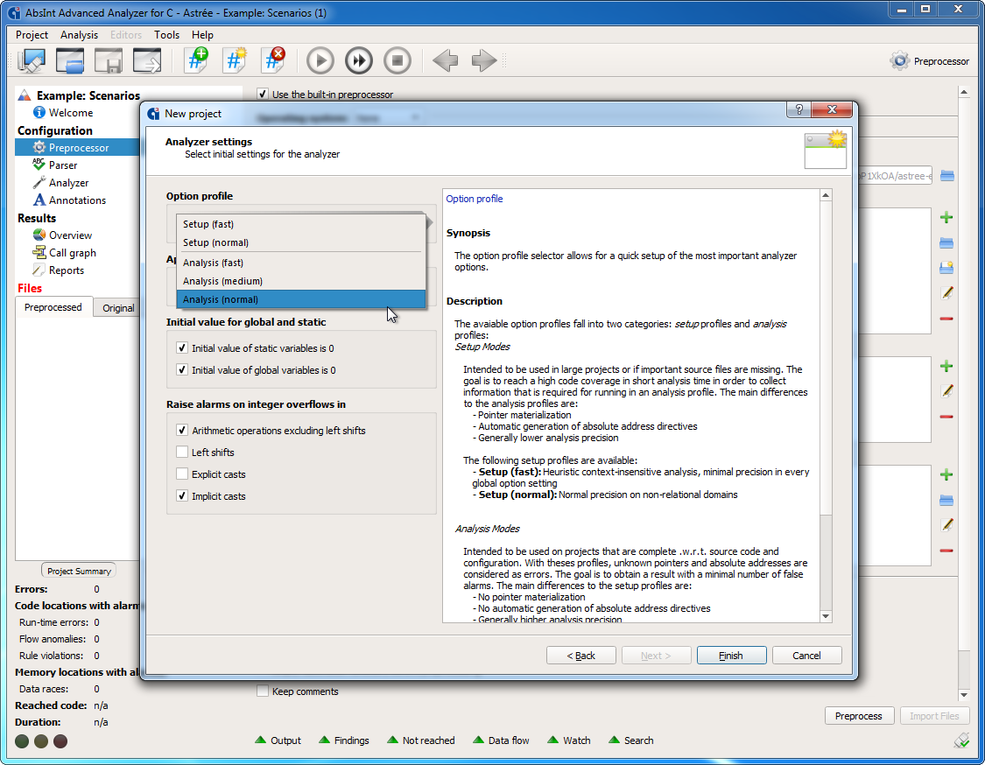The image size is (985, 765).
Task: Enable the Keep comments checkbox
Action: point(263,691)
